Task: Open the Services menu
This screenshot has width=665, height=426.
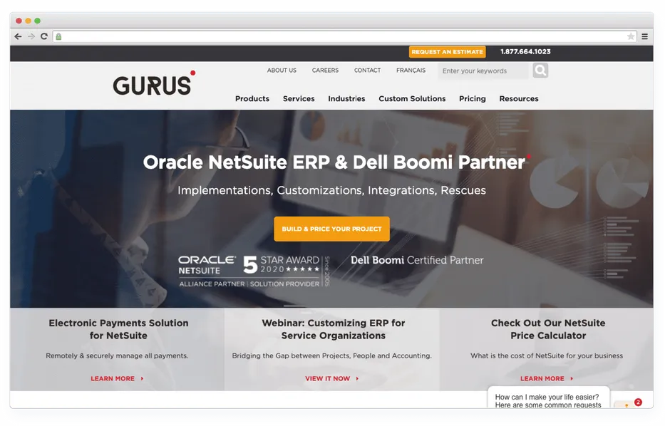Action: pyautogui.click(x=299, y=99)
